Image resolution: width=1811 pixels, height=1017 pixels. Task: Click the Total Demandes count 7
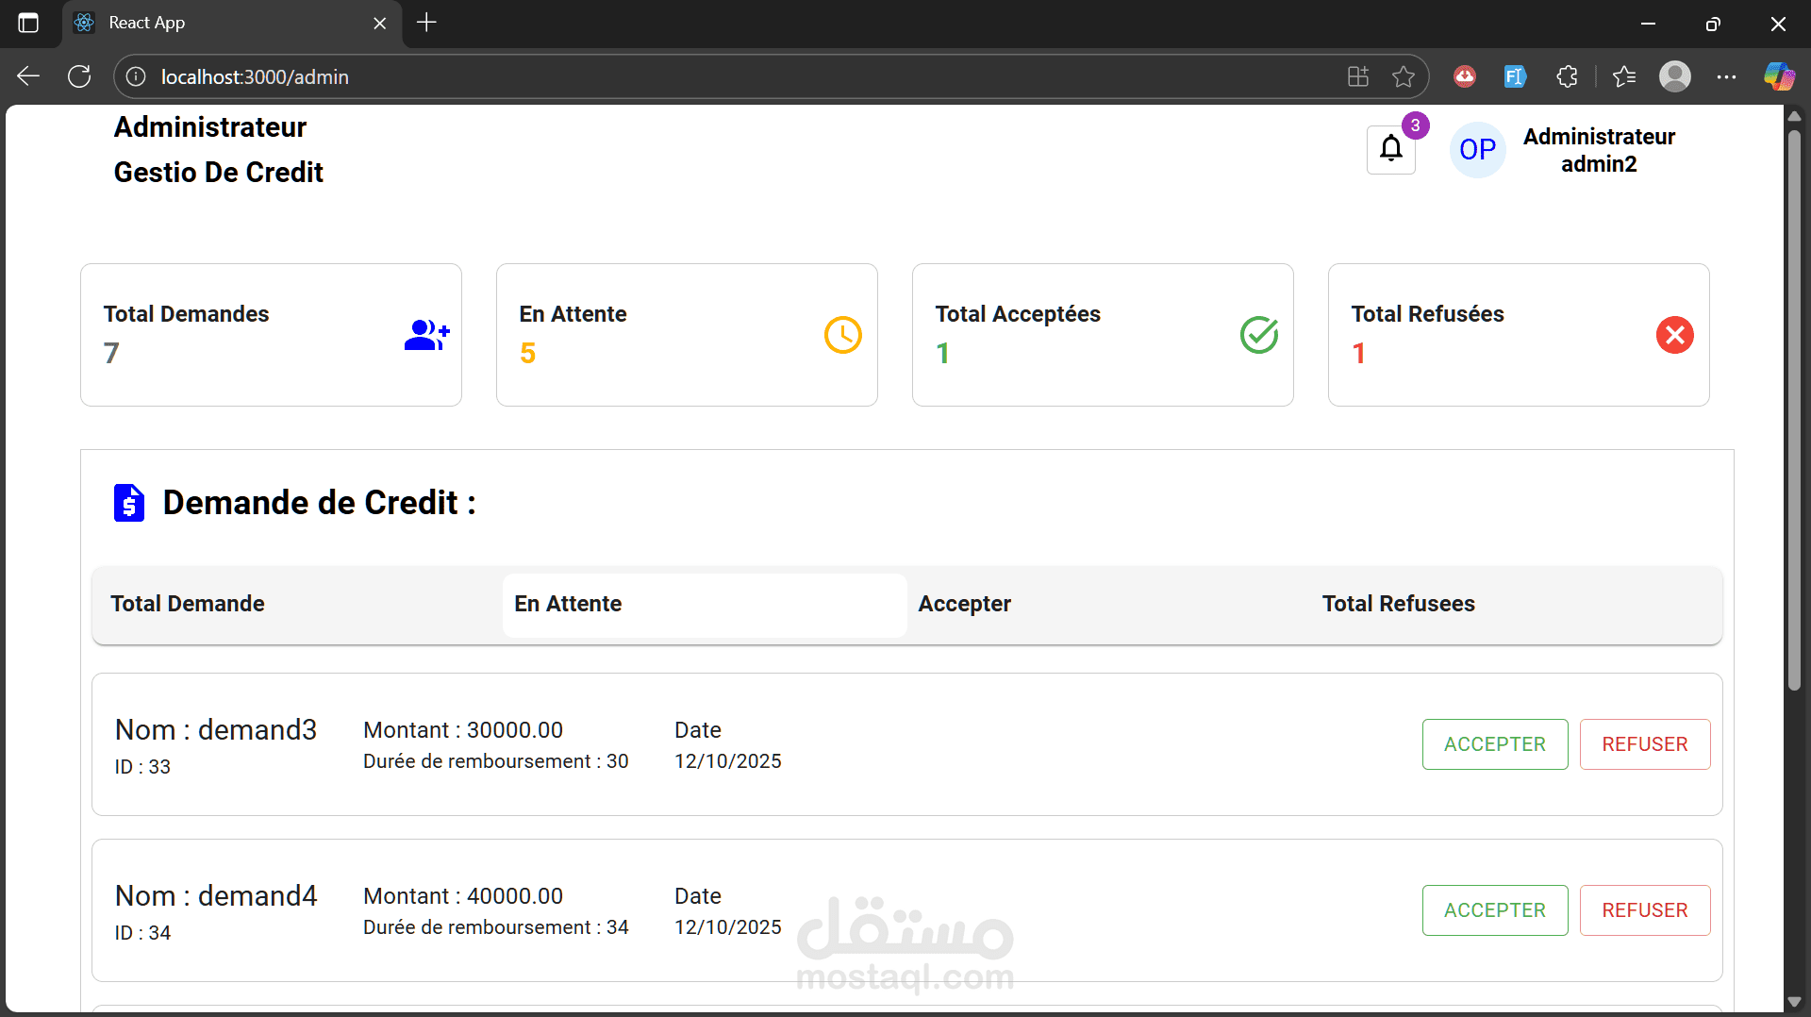(111, 354)
